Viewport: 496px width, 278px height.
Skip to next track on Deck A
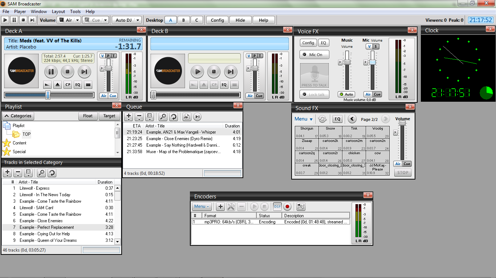coord(84,72)
